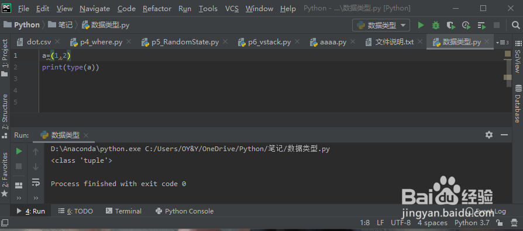Screen dimensions: 523x231
Task: Toggle the Project tool window
Action: 5,58
